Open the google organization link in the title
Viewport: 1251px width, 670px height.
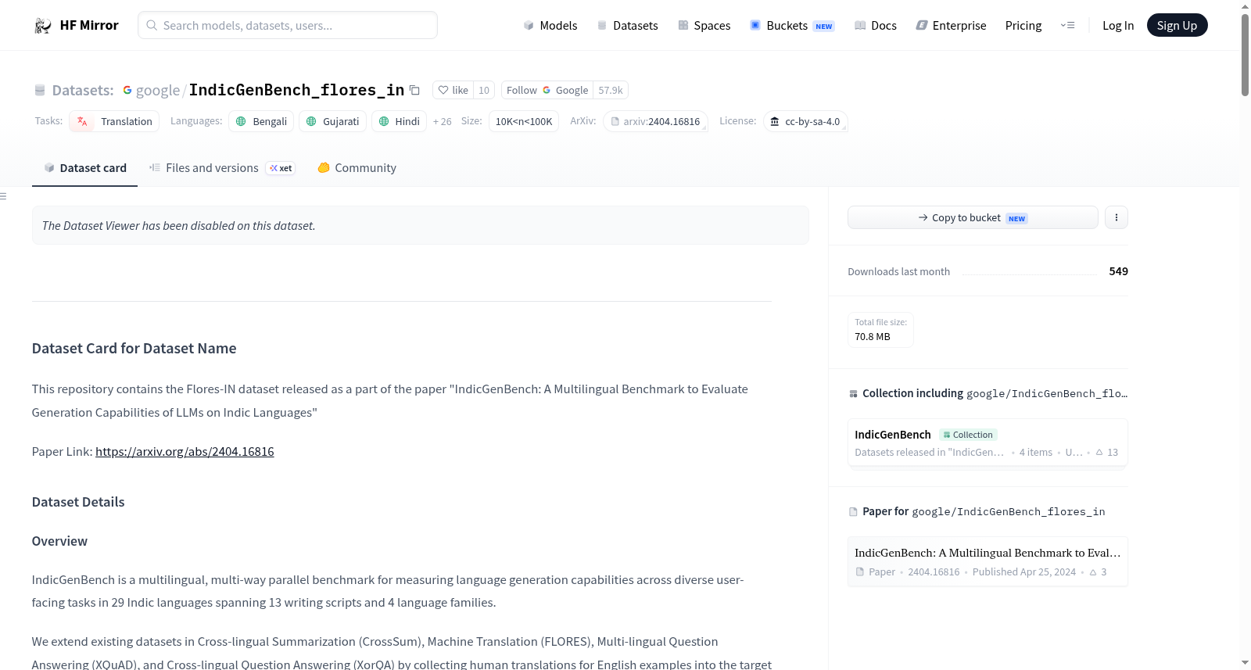[x=157, y=90]
